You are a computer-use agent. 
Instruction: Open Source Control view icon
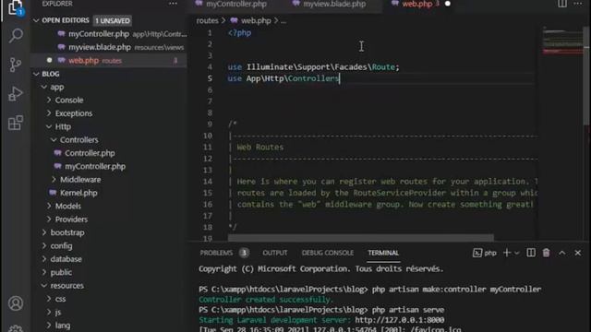coord(16,65)
